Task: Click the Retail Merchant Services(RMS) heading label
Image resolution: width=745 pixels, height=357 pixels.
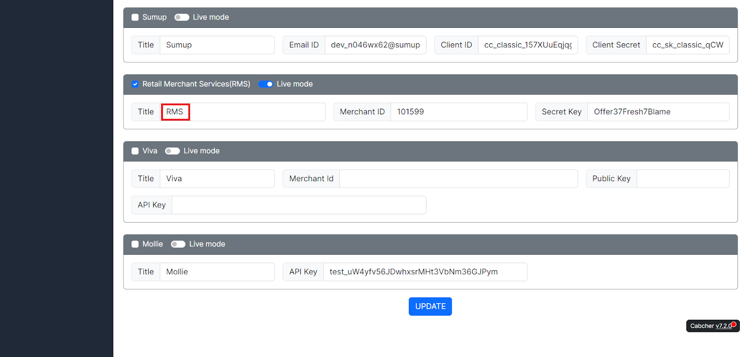Action: pos(196,84)
